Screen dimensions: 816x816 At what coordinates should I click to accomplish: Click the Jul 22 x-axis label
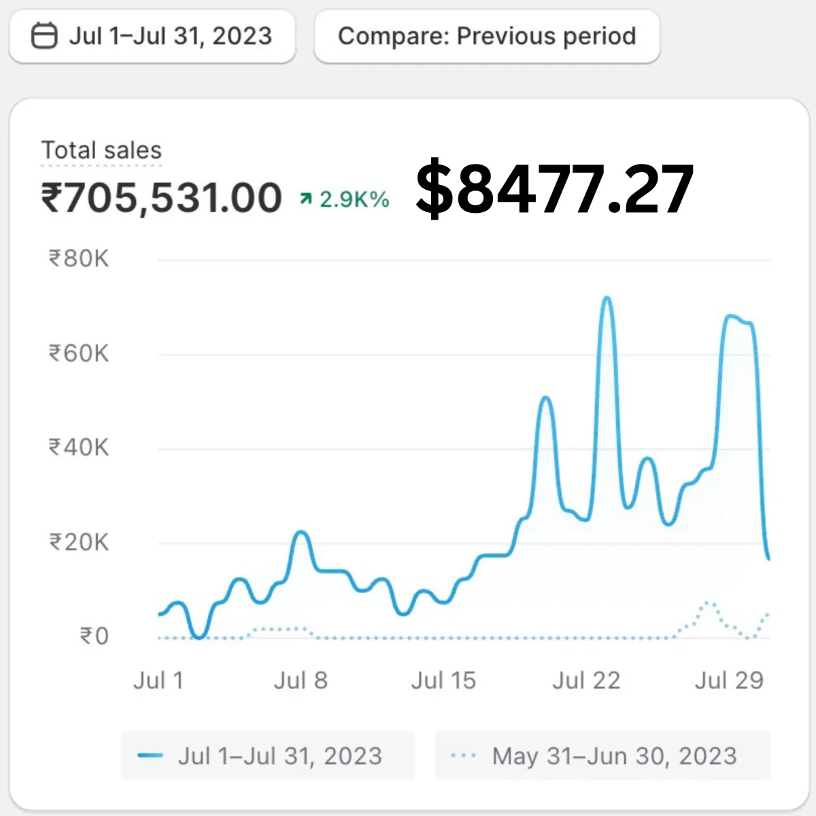click(586, 680)
